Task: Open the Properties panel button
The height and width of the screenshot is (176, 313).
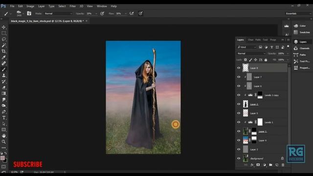Action: click(x=302, y=67)
